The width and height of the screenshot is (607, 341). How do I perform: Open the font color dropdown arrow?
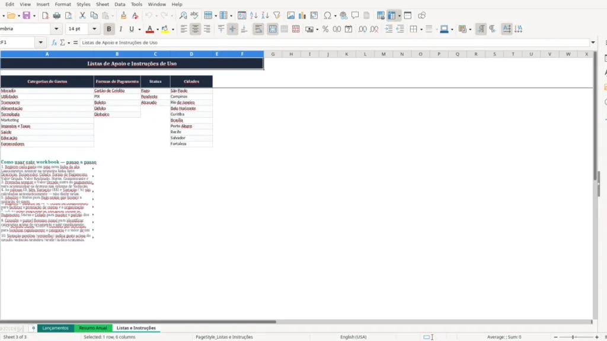click(158, 30)
